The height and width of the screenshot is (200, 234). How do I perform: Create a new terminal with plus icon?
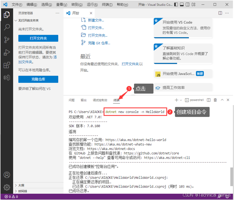click(176, 100)
